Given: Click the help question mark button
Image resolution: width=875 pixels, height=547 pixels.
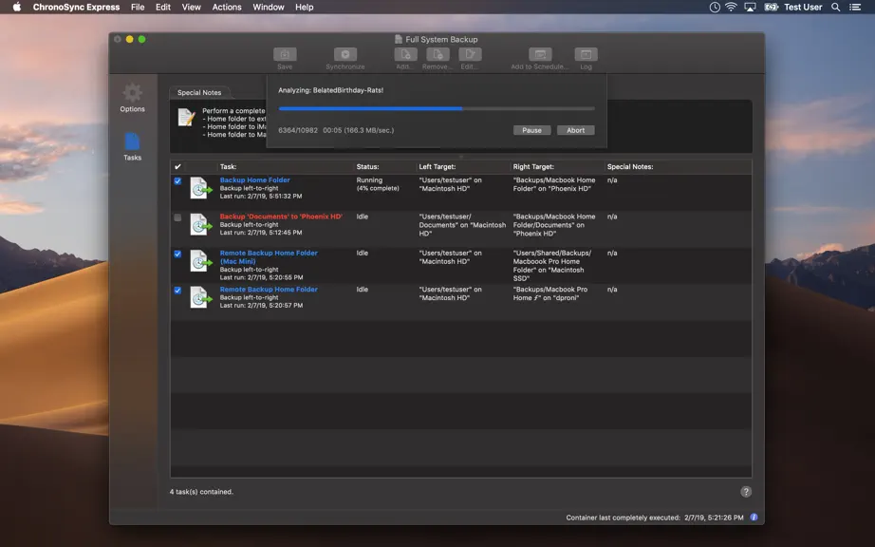Looking at the screenshot, I should coord(746,492).
